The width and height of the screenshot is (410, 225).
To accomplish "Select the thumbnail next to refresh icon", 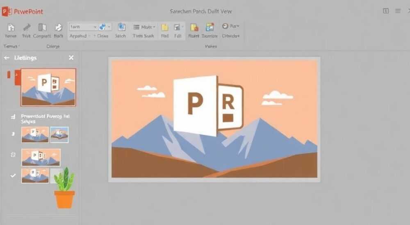I will click(41, 157).
